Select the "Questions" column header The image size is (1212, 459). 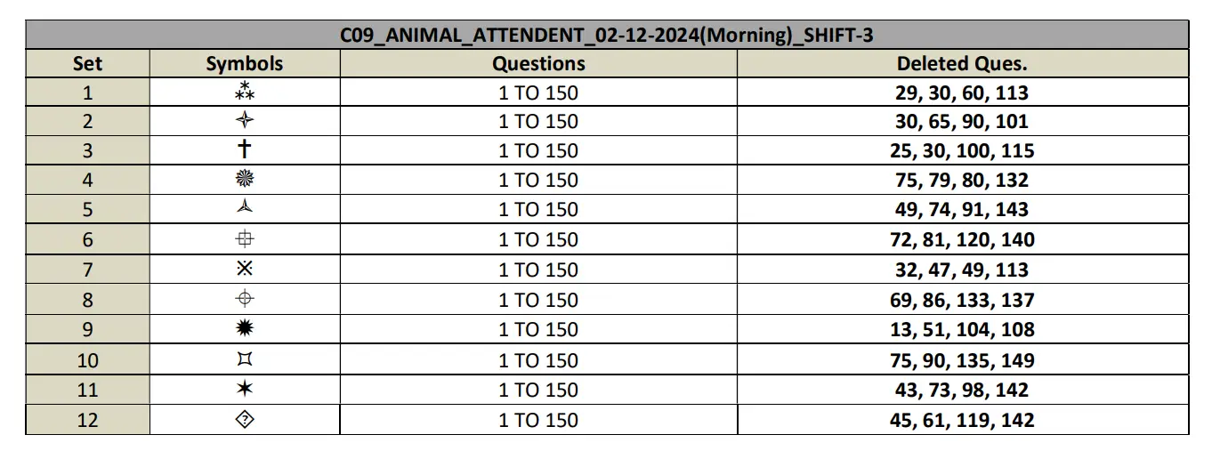coord(538,63)
